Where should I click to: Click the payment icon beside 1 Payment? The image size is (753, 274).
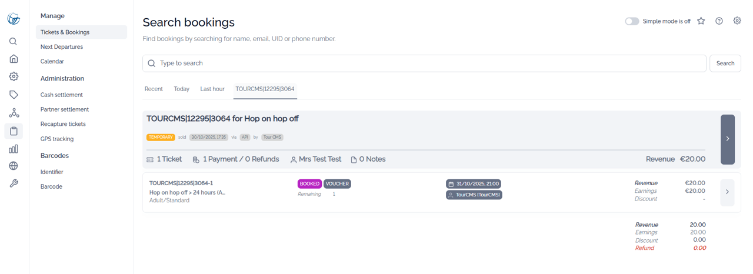(x=196, y=159)
